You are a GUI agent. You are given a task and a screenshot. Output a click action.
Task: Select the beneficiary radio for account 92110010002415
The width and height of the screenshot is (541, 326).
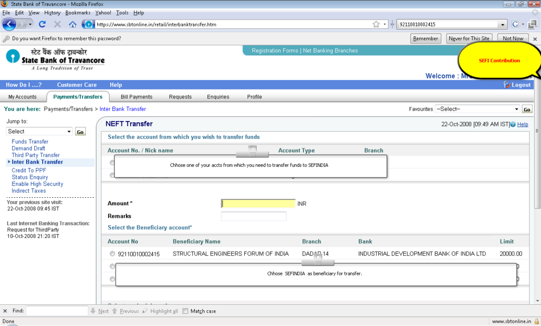coord(112,254)
